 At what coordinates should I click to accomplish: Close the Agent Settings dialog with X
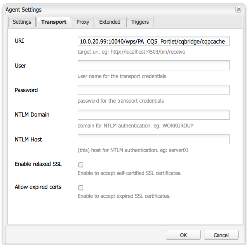[x=239, y=9]
